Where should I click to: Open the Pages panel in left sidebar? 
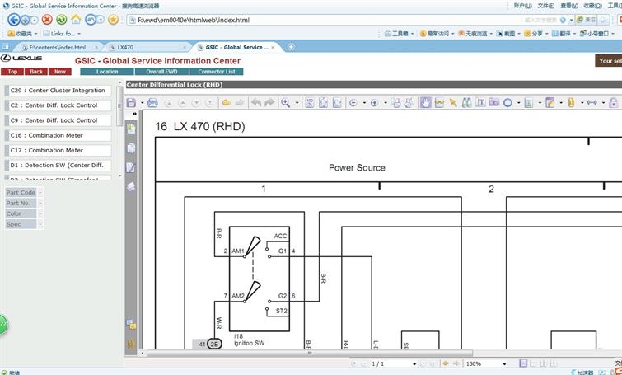(131, 148)
